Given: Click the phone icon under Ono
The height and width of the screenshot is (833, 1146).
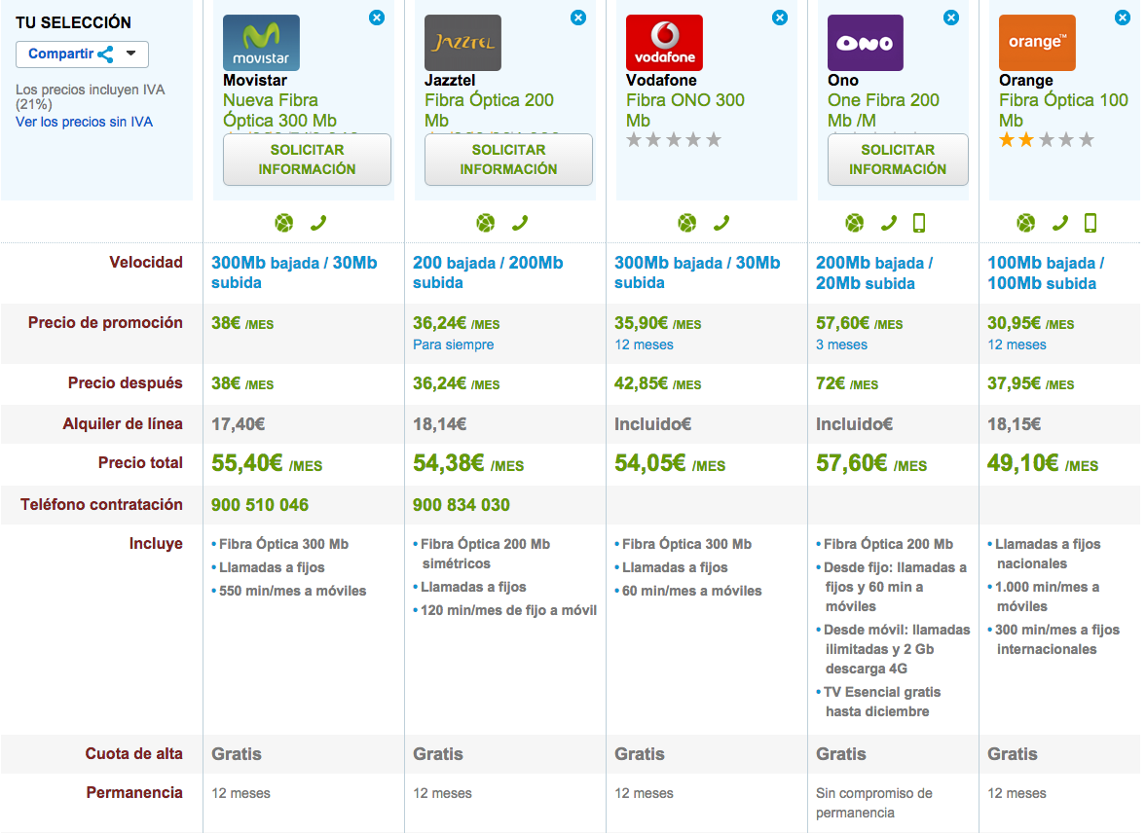Looking at the screenshot, I should click(889, 223).
